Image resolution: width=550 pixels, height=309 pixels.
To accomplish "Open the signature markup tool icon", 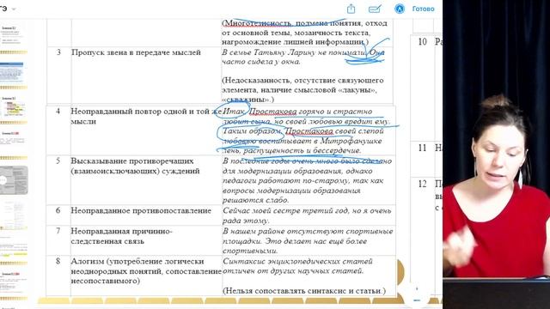I will [x=375, y=9].
